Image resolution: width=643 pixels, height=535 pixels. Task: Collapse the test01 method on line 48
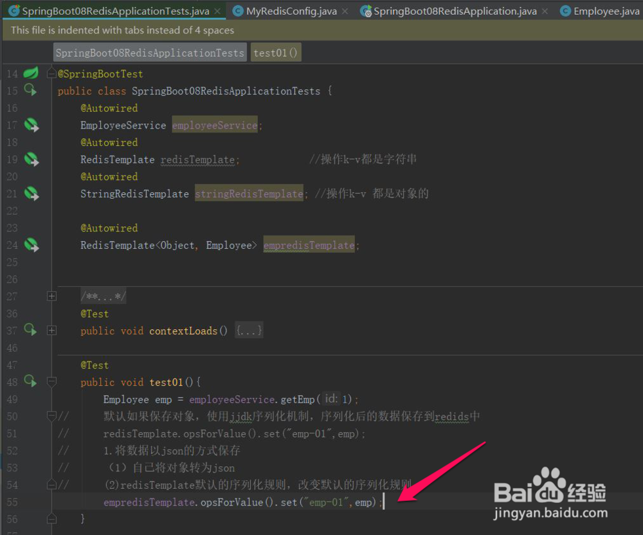pyautogui.click(x=51, y=382)
